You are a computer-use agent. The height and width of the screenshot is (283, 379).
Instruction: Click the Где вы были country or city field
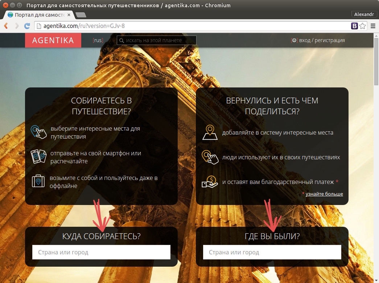(272, 252)
